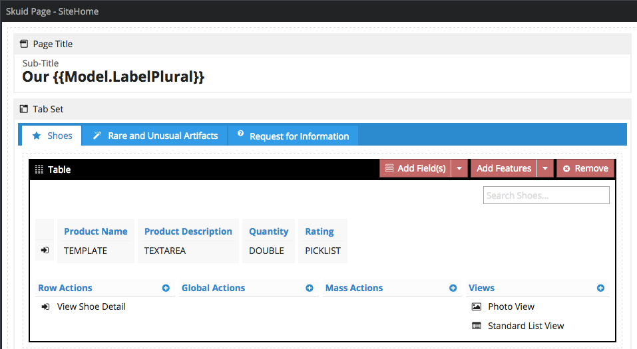Click the plus icon beside Row Actions
The width and height of the screenshot is (637, 349).
coord(166,289)
